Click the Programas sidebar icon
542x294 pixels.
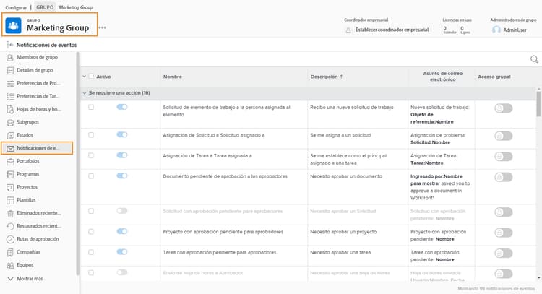pos(10,175)
